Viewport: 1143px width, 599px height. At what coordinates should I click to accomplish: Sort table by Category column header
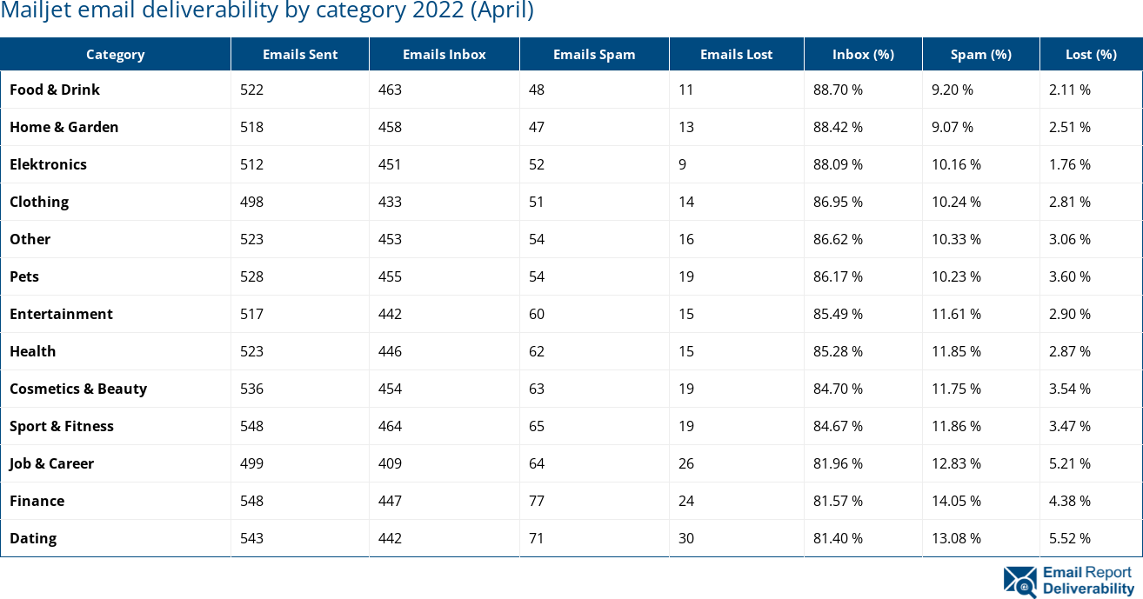115,54
